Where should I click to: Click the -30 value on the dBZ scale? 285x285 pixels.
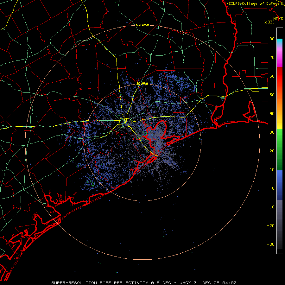(x=271, y=244)
